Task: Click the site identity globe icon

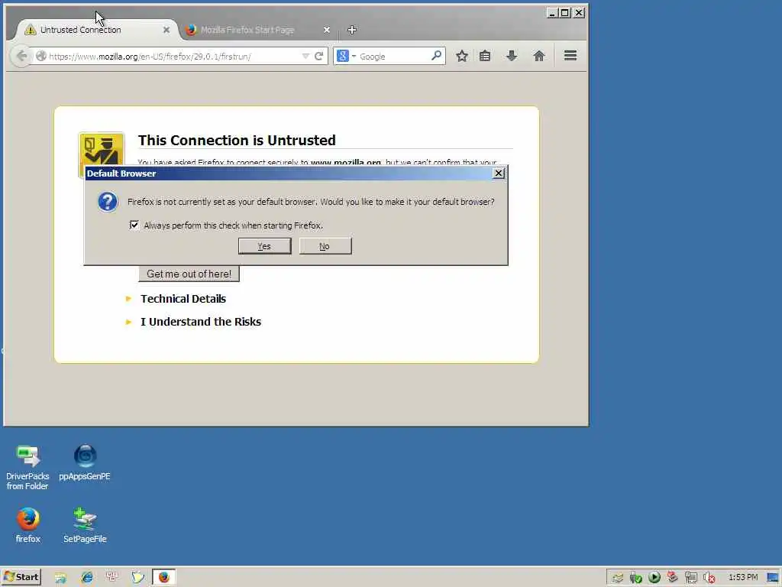Action: (41, 57)
